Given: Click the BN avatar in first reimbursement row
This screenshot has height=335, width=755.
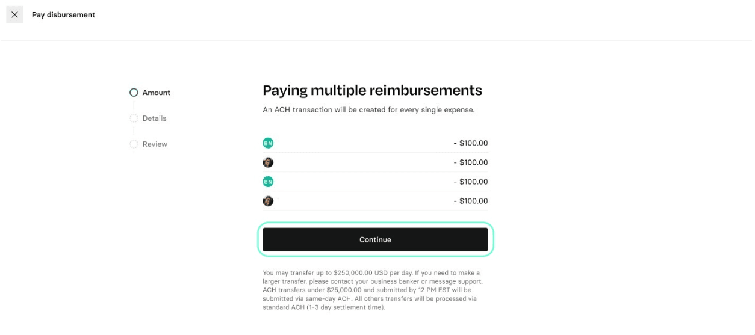Looking at the screenshot, I should 268,143.
